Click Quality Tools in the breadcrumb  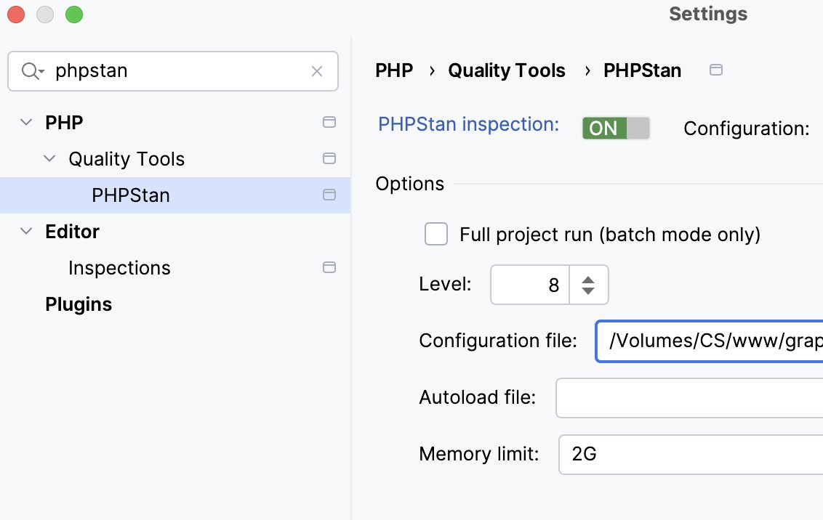(x=507, y=70)
